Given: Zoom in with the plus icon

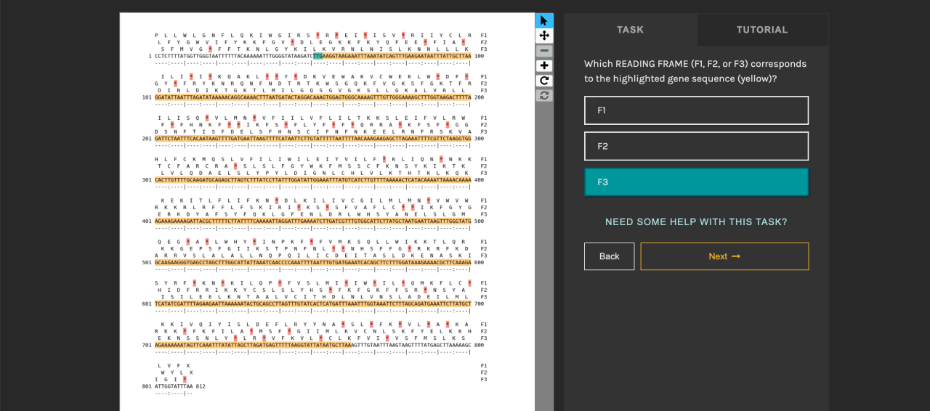Looking at the screenshot, I should pyautogui.click(x=544, y=66).
